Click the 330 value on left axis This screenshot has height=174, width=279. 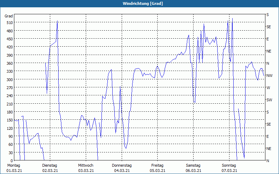point(10,71)
